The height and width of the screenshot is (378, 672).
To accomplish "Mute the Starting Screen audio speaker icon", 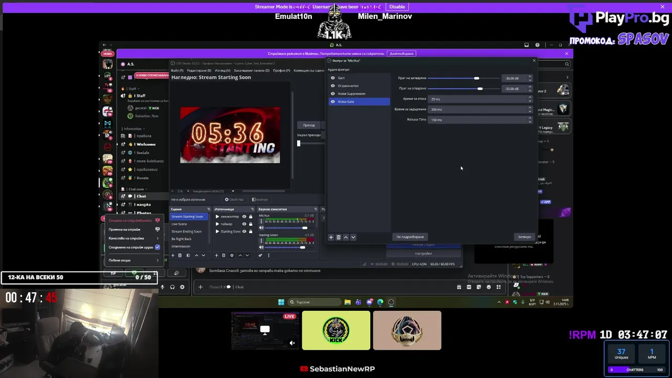I will 261,247.
